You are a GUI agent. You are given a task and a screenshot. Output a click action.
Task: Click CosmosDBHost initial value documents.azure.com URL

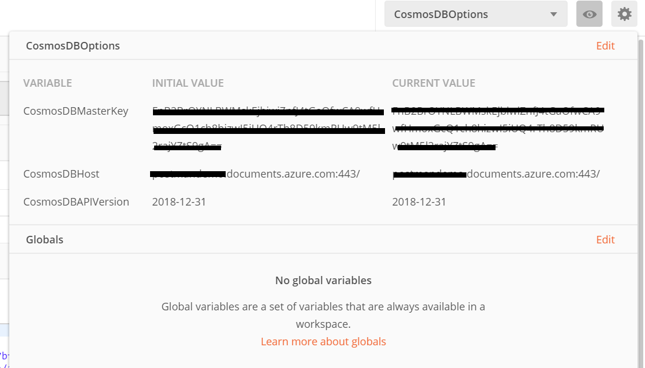[x=256, y=174]
